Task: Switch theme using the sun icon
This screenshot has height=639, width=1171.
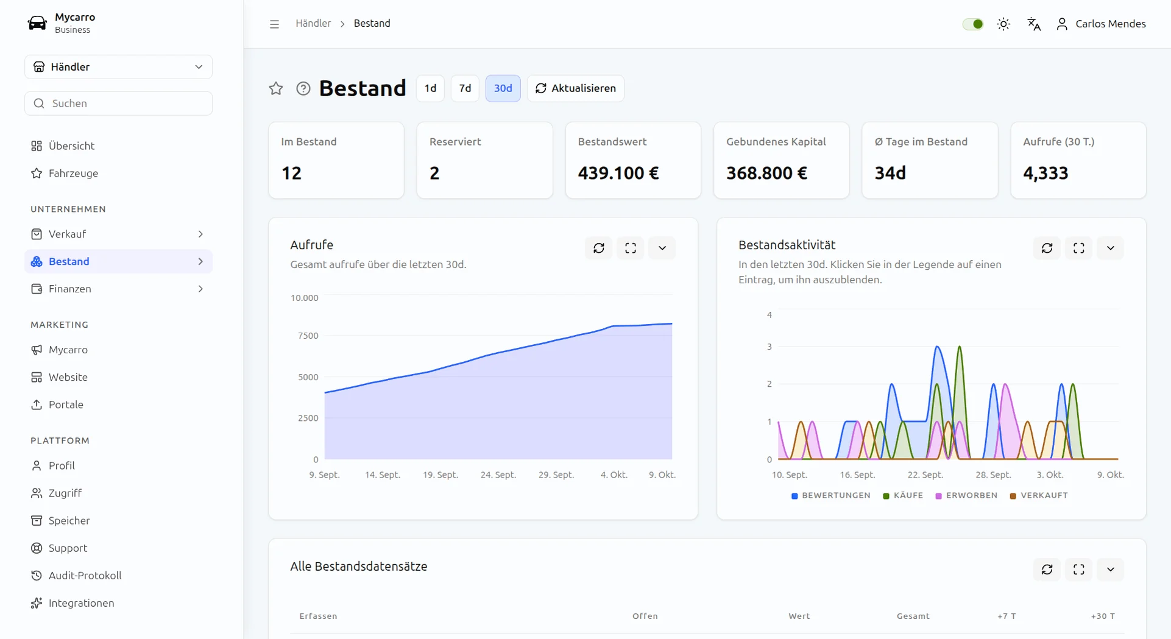Action: [1003, 24]
